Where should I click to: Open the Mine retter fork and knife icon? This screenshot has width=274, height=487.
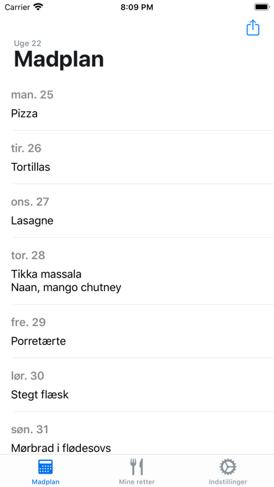pos(136,467)
